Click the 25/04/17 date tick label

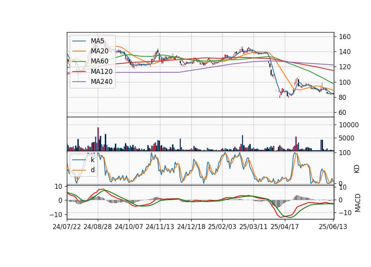pos(285,227)
